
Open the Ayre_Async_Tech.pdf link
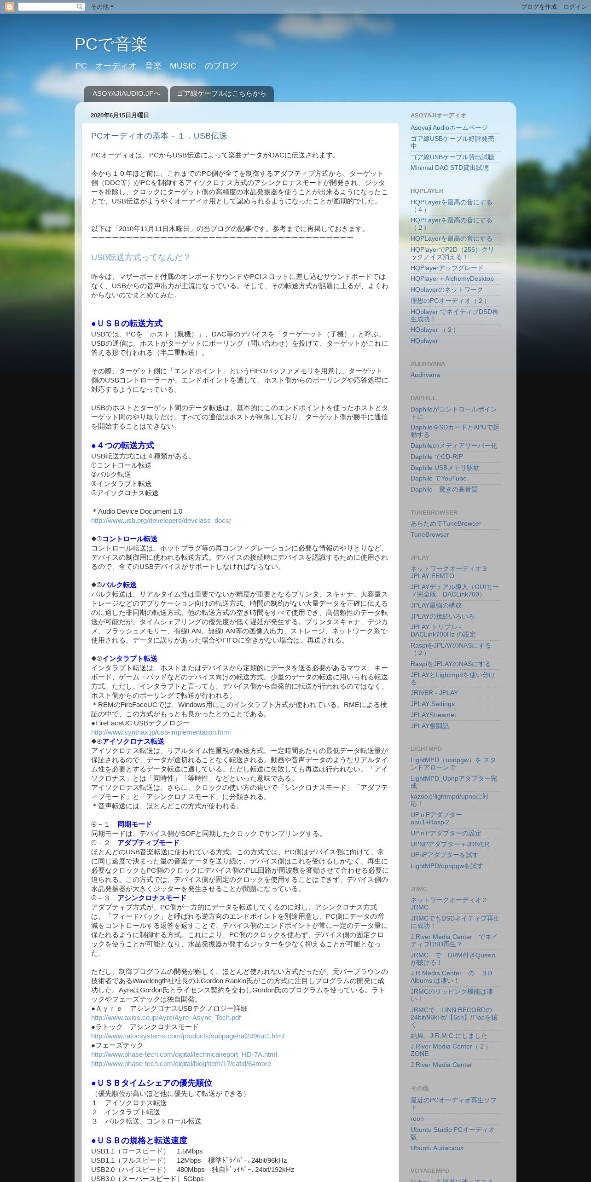click(166, 1018)
